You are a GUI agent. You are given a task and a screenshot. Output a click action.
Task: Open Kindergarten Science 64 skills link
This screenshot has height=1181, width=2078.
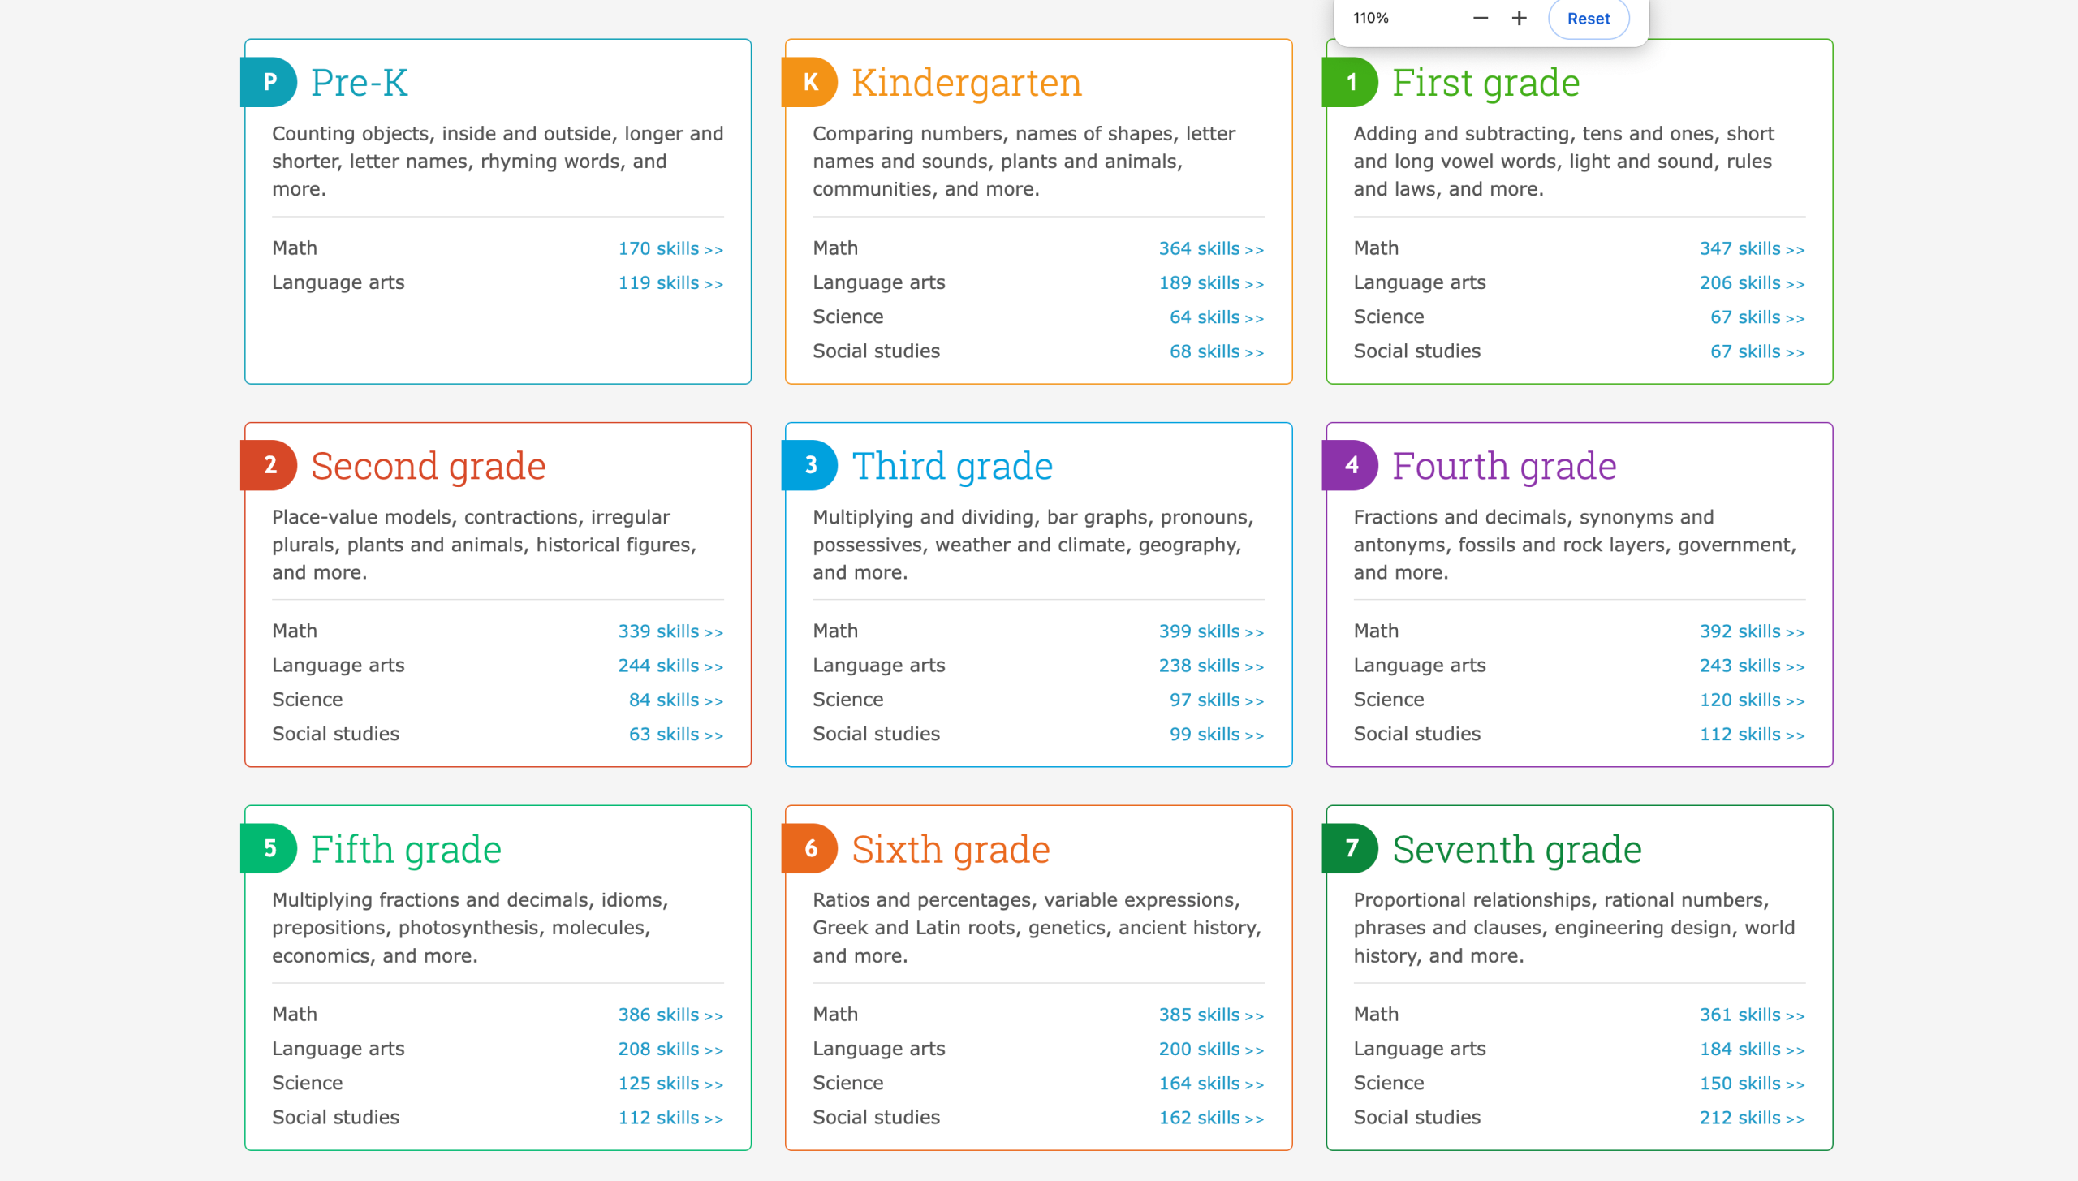1217,317
